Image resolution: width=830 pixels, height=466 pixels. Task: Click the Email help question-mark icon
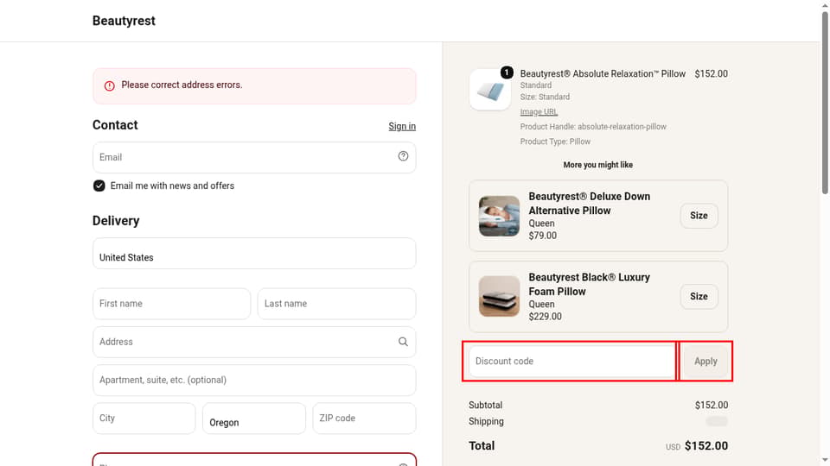pyautogui.click(x=403, y=156)
